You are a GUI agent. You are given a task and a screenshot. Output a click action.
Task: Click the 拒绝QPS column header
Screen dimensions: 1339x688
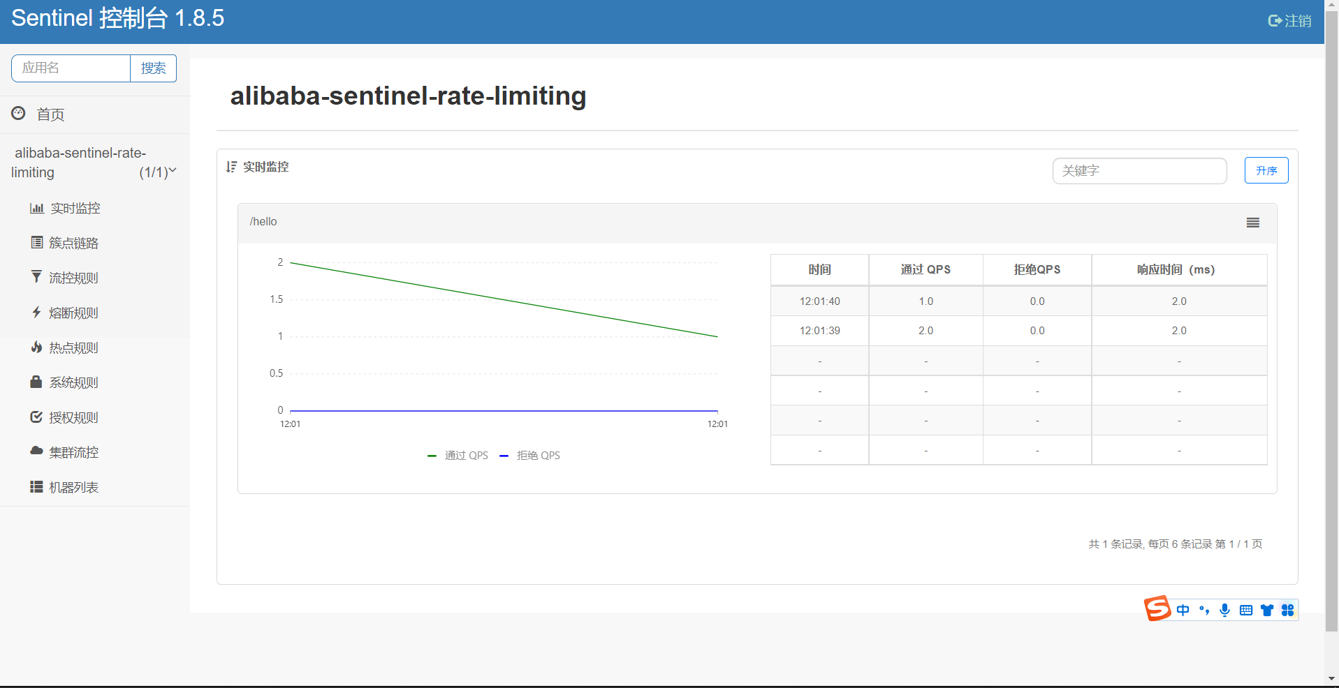[1037, 269]
